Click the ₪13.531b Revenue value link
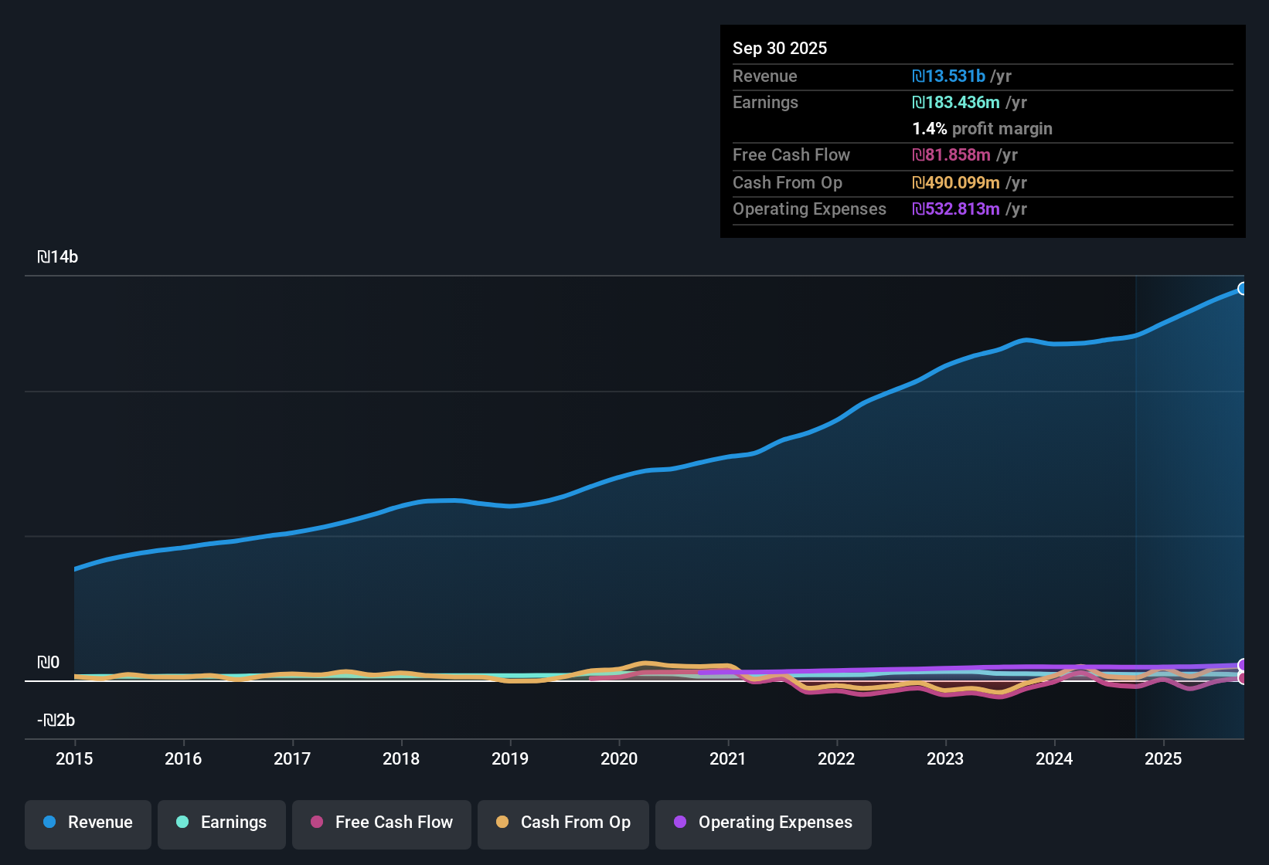This screenshot has width=1269, height=865. 948,76
